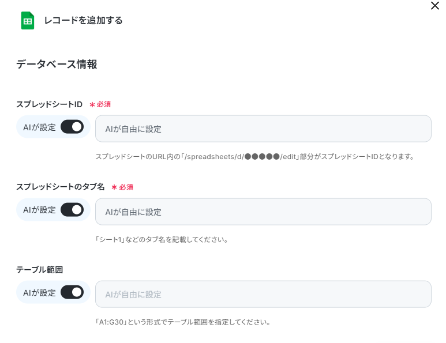Click the /spreadsheets/d/ URL hint text
Viewport: 446px width, 343px height.
254,157
